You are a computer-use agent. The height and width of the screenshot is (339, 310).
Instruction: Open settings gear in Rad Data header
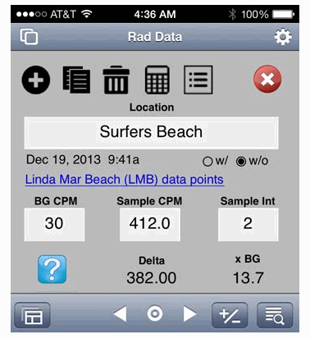coord(283,37)
